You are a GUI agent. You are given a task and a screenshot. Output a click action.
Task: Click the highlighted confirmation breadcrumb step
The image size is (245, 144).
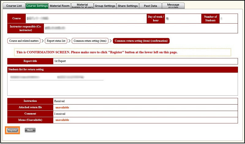[x=141, y=41]
